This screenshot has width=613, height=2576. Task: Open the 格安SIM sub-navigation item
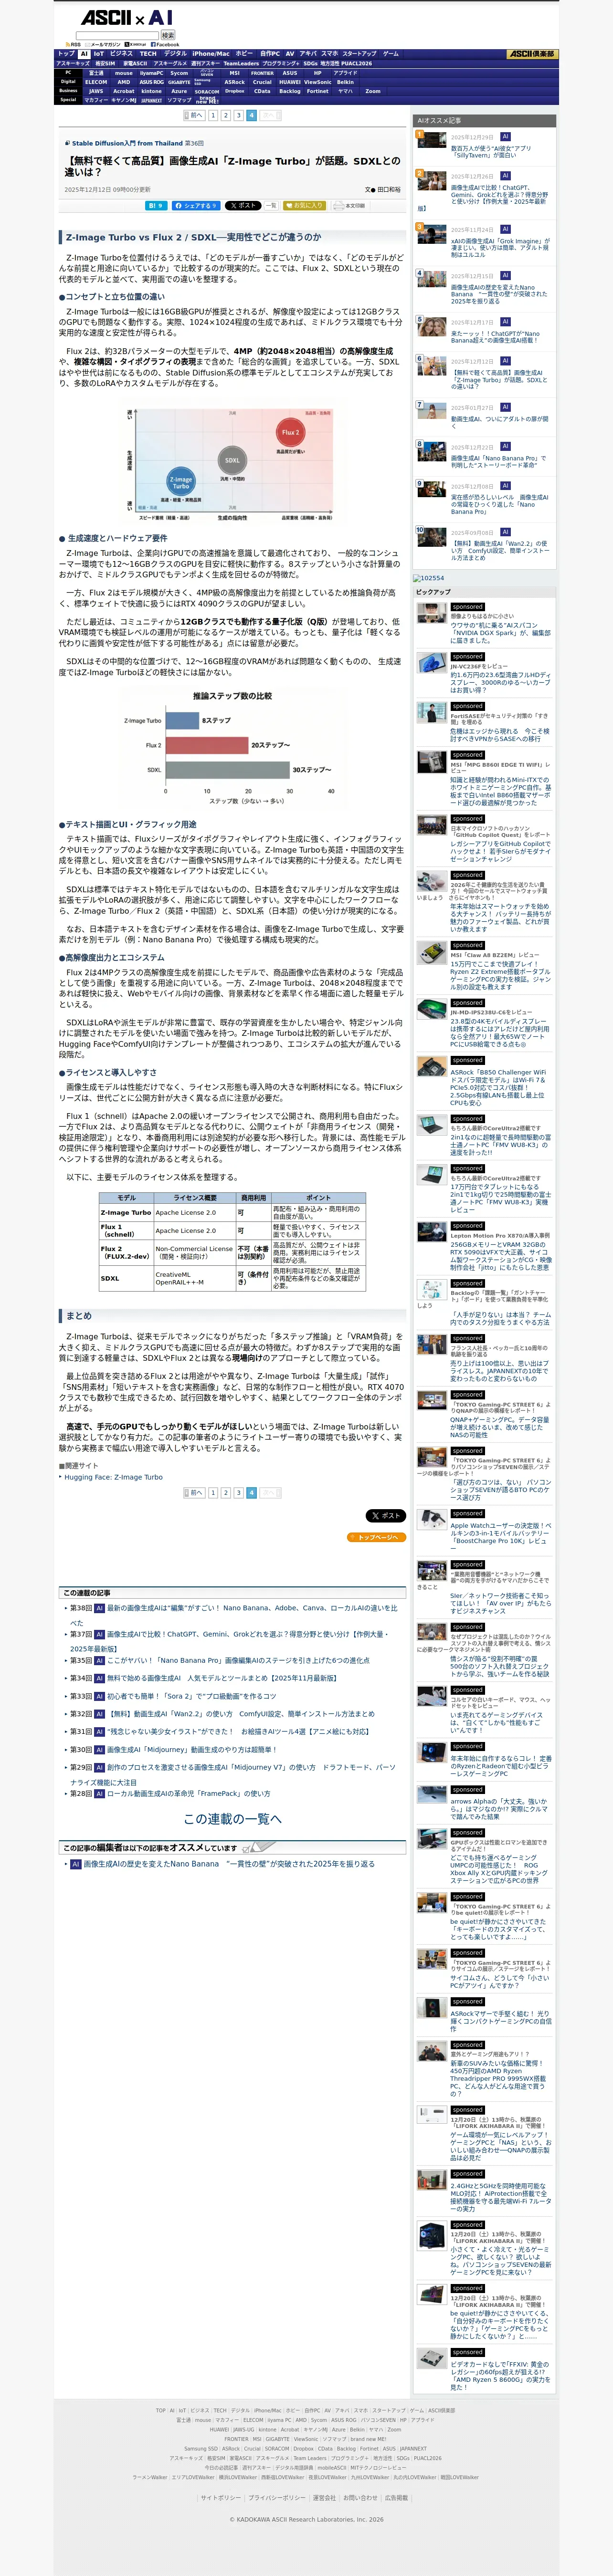tap(105, 64)
